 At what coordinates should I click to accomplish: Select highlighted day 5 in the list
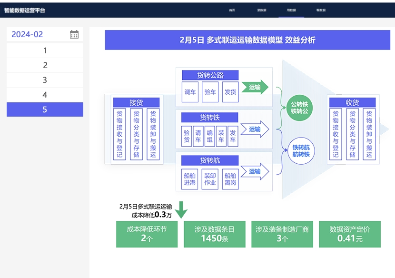pyautogui.click(x=45, y=109)
